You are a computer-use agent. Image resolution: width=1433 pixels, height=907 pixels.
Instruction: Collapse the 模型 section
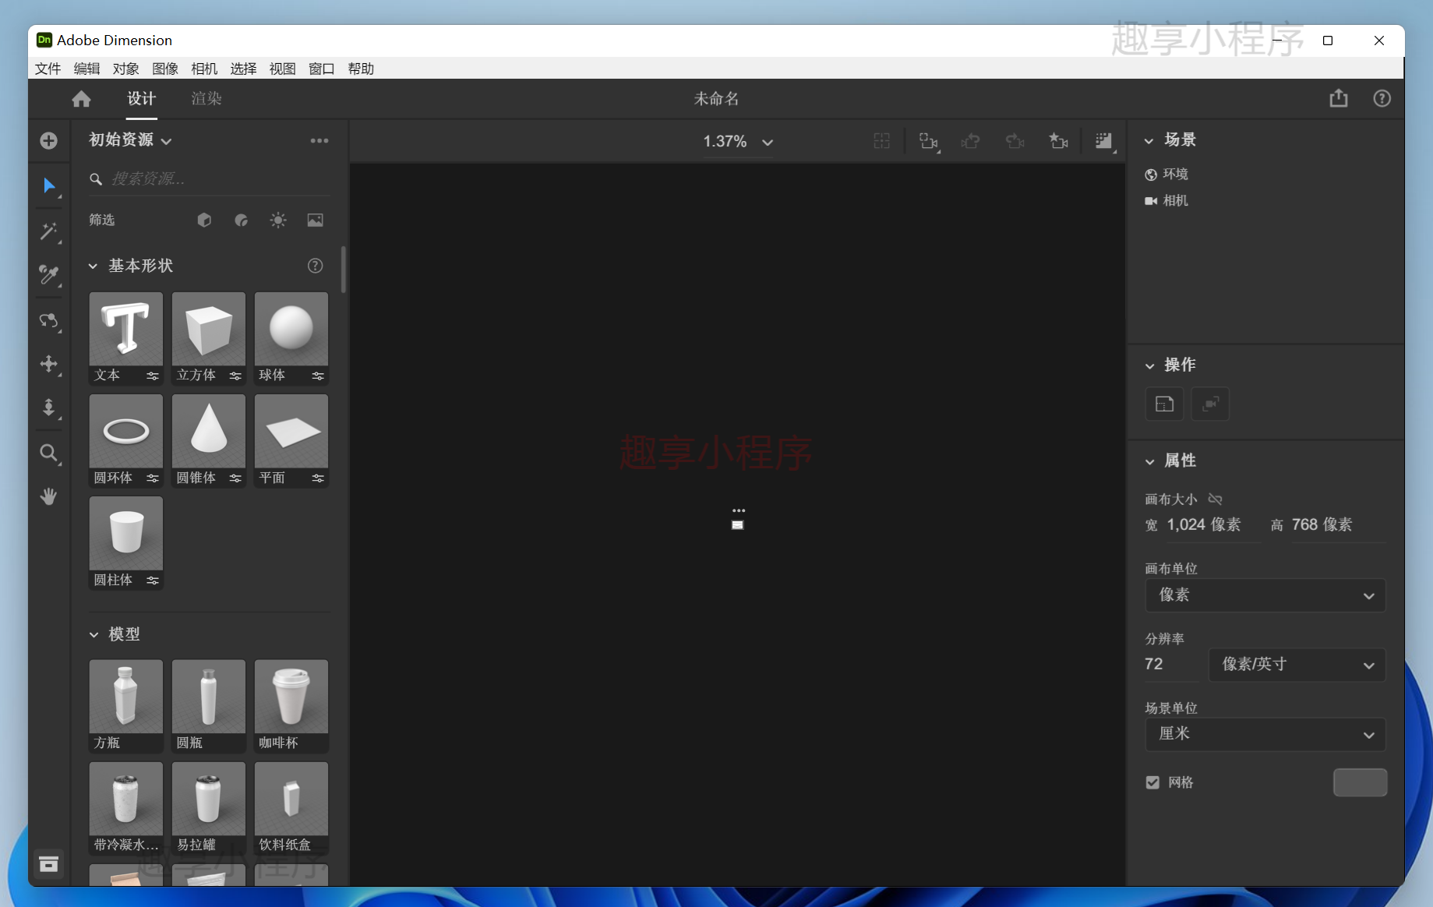94,635
